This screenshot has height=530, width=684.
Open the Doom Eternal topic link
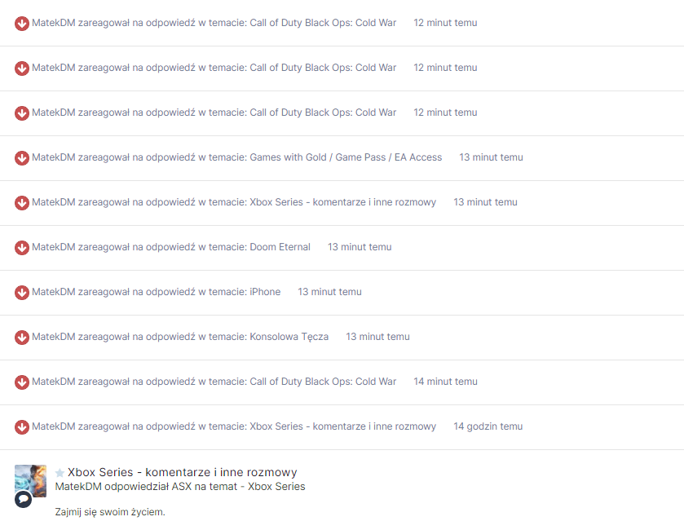280,247
